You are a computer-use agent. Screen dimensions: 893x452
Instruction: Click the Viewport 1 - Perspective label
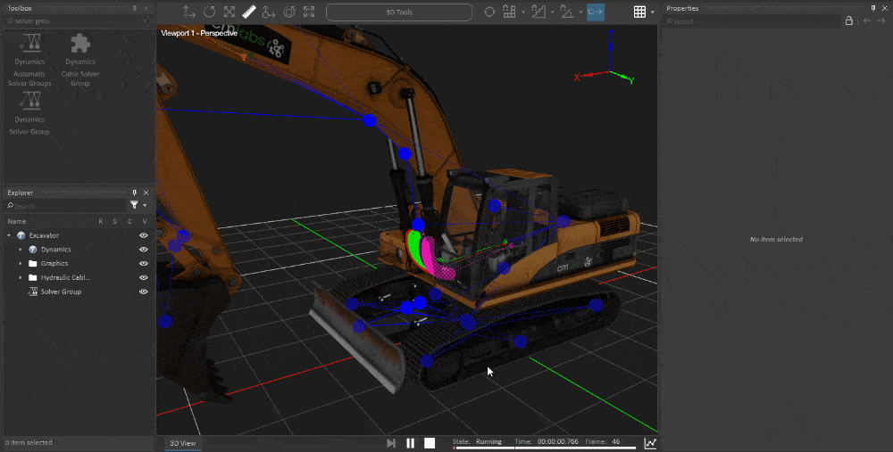click(199, 33)
